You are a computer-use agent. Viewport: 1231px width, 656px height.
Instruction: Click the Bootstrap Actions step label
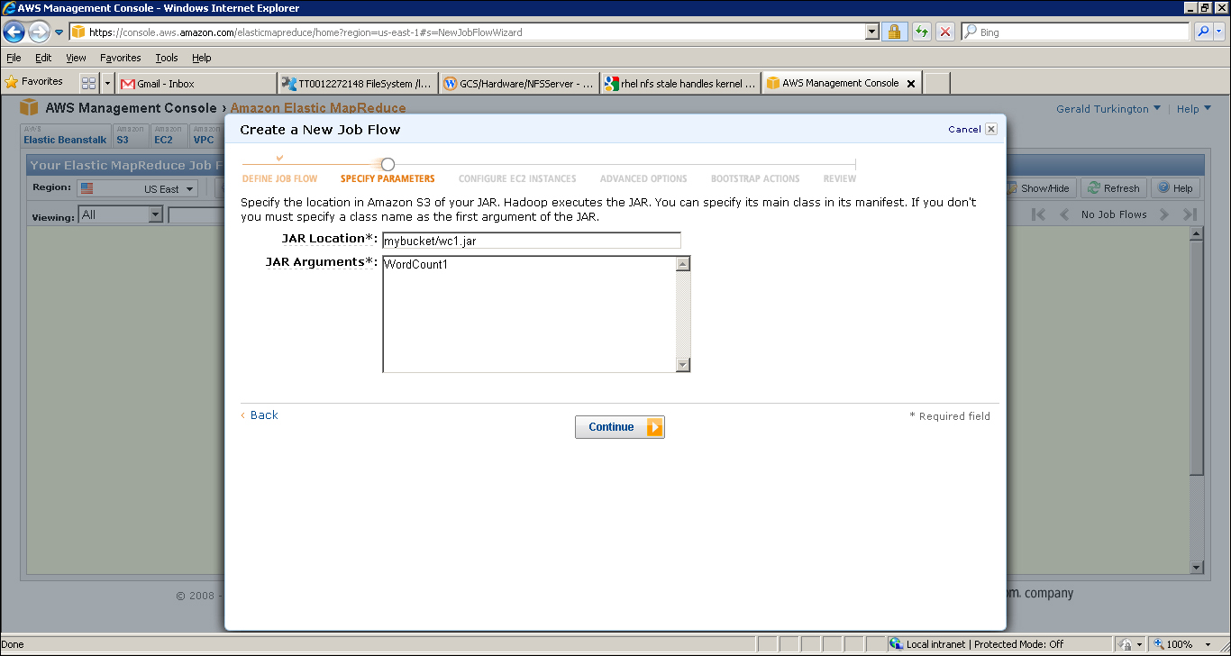755,178
